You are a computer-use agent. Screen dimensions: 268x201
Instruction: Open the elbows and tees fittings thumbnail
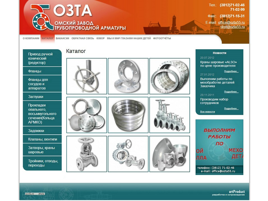click(x=170, y=154)
